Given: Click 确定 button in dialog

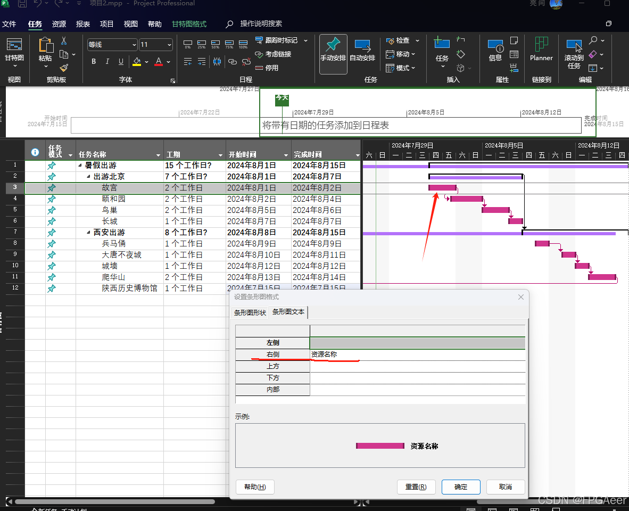Looking at the screenshot, I should click(460, 487).
